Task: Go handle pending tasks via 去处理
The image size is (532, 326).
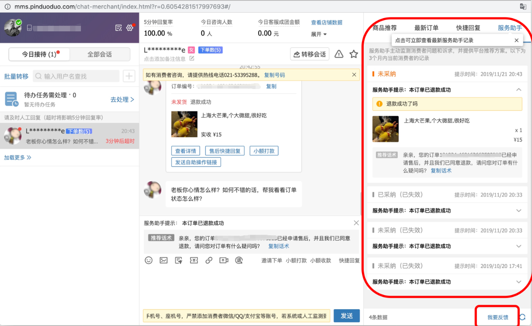Action: [x=122, y=99]
